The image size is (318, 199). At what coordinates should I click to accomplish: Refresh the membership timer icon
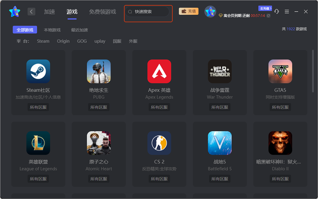pos(268,16)
